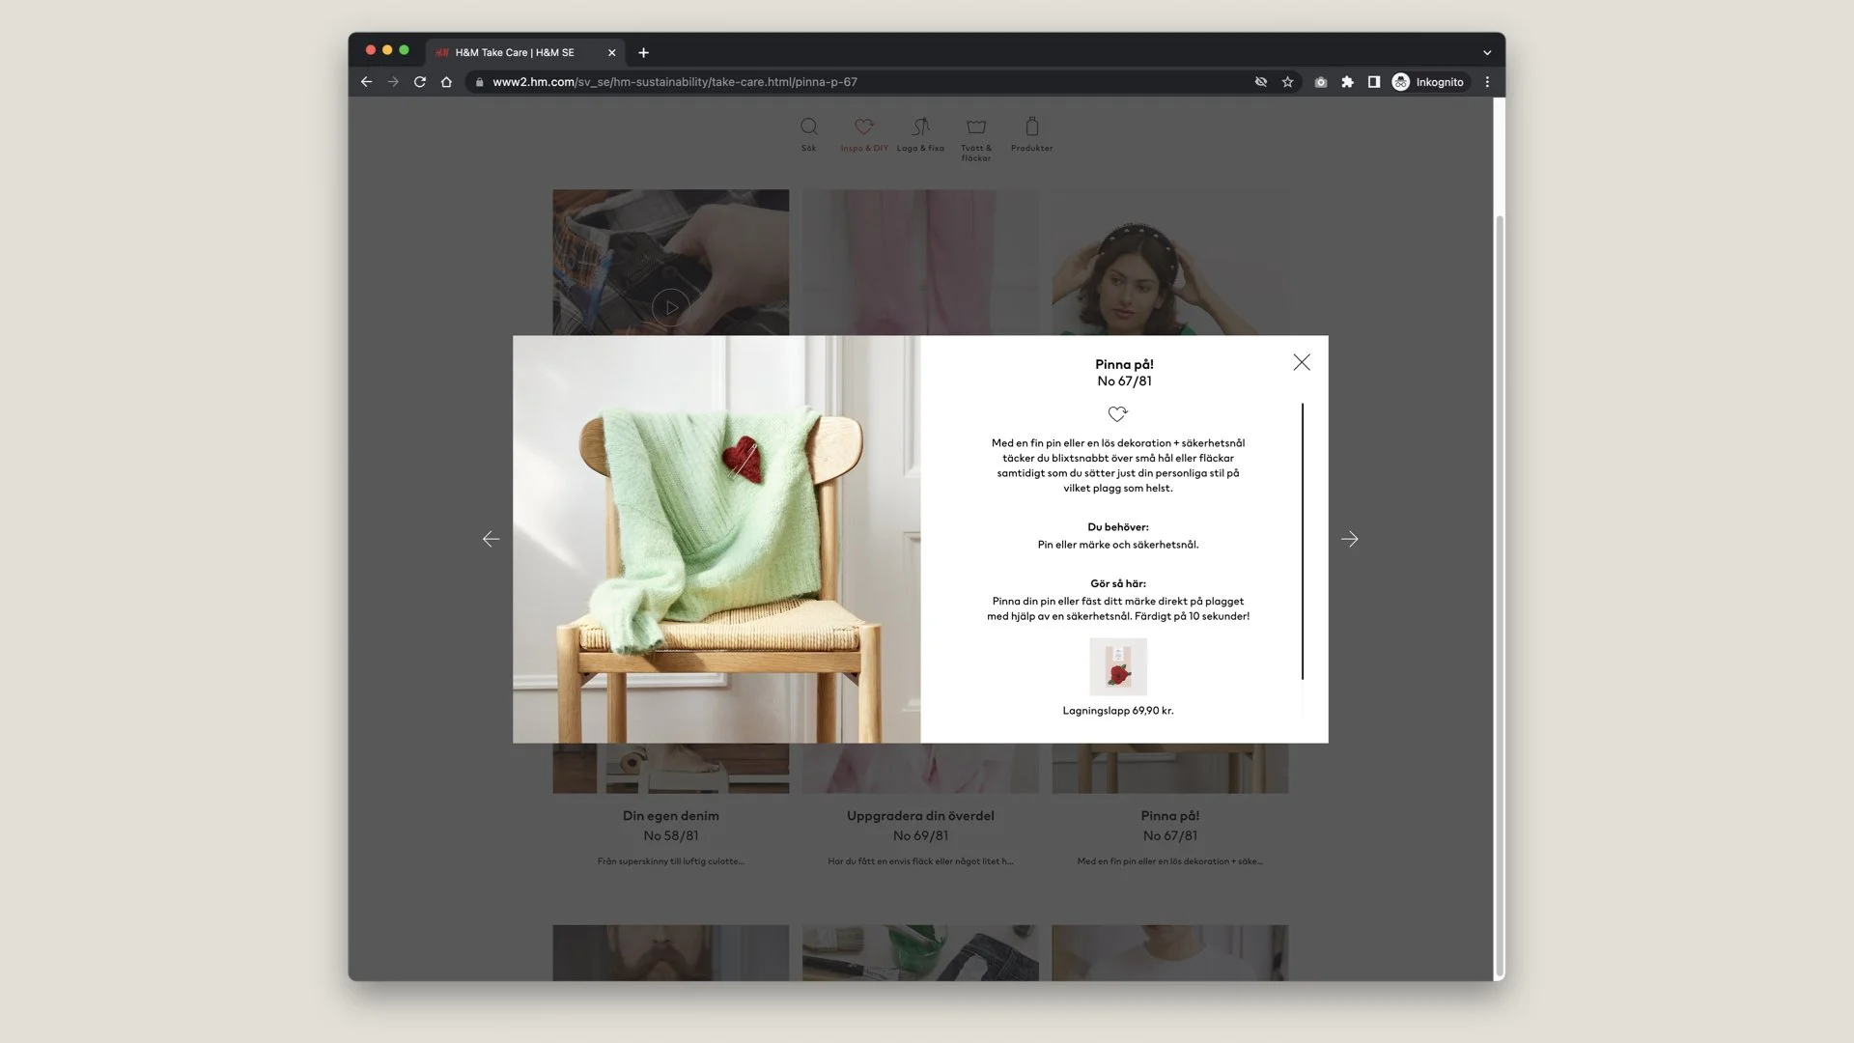Click the modal's vertical scrollbar

[x=1302, y=541]
